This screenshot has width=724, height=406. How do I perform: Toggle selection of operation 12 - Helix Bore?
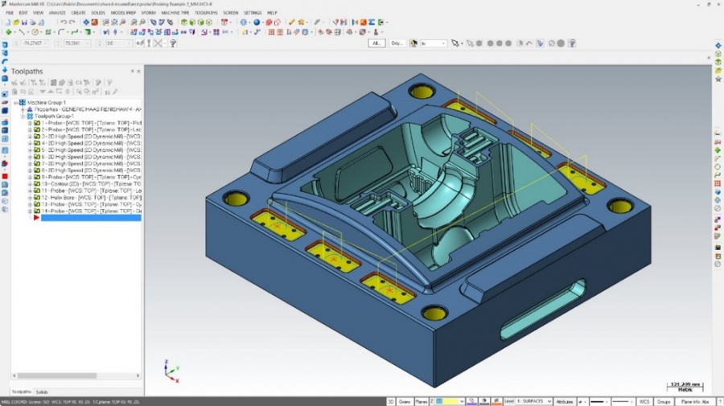[37, 197]
